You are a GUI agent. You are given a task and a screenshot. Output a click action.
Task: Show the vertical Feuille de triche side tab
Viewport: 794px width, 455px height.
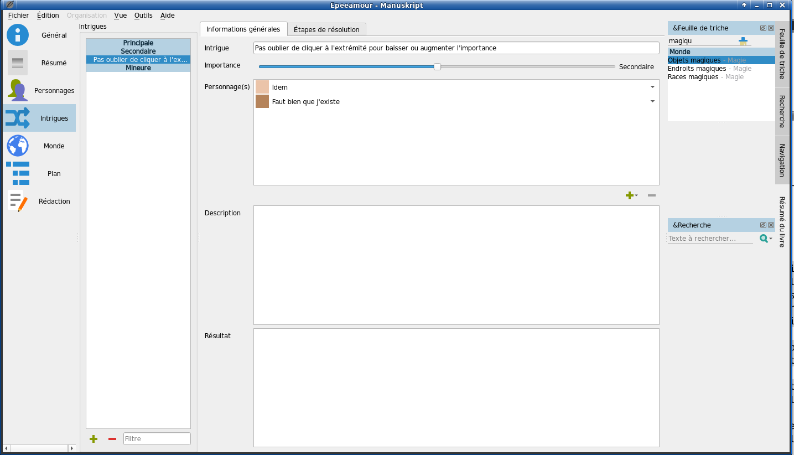click(782, 54)
